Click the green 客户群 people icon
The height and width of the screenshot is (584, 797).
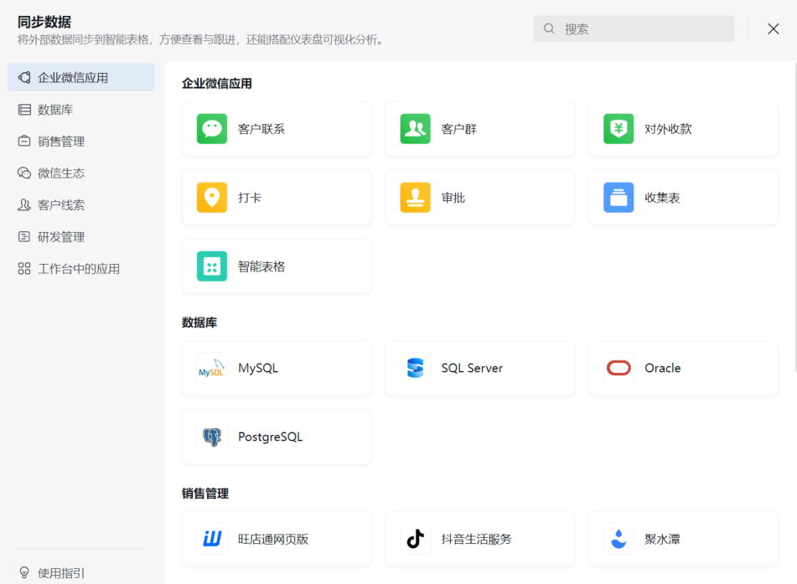(416, 128)
